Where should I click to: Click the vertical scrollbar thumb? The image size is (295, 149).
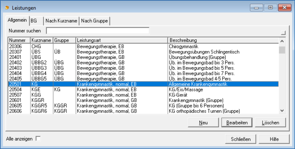(x=282, y=50)
